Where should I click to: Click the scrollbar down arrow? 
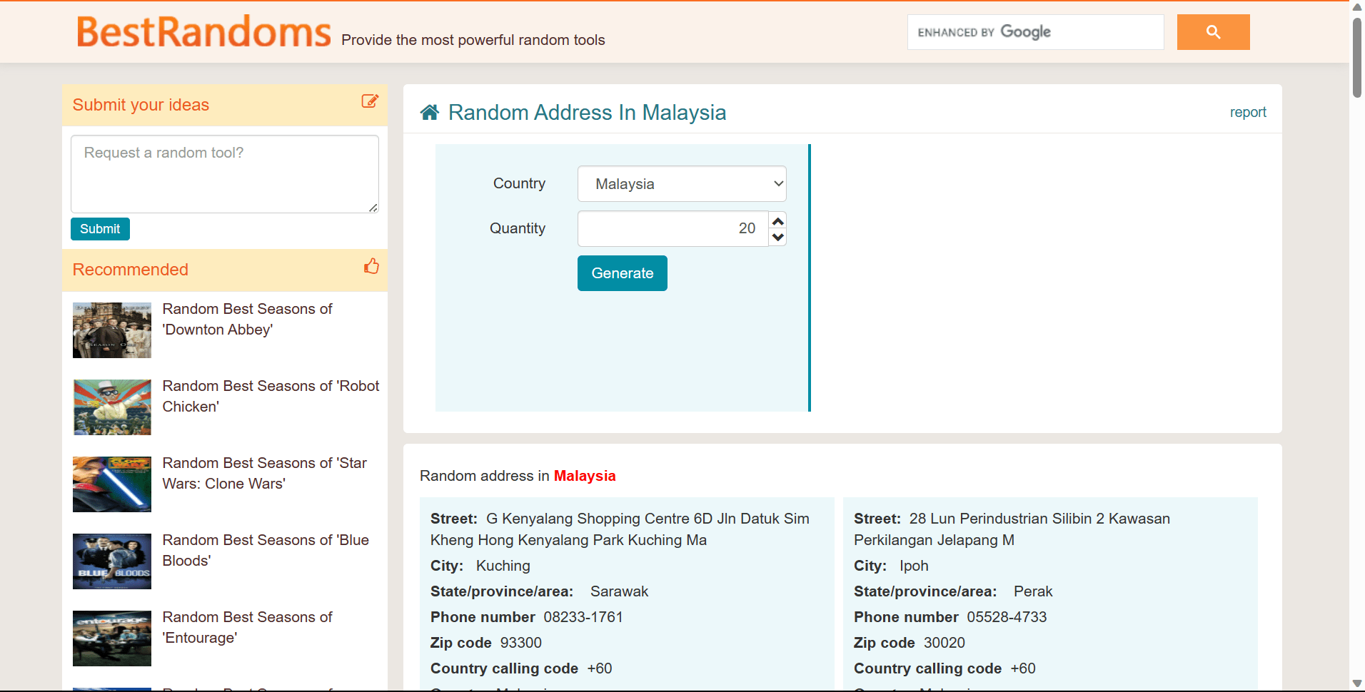point(1357,684)
